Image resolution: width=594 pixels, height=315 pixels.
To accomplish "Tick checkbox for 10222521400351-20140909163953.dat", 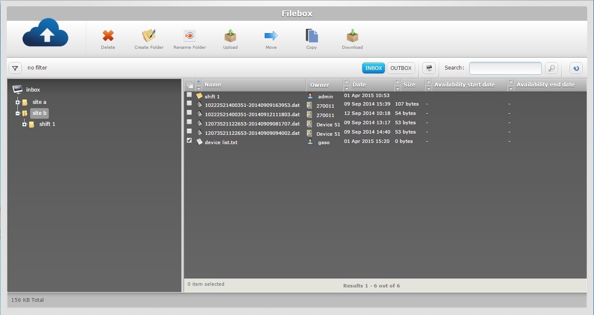I will point(189,103).
